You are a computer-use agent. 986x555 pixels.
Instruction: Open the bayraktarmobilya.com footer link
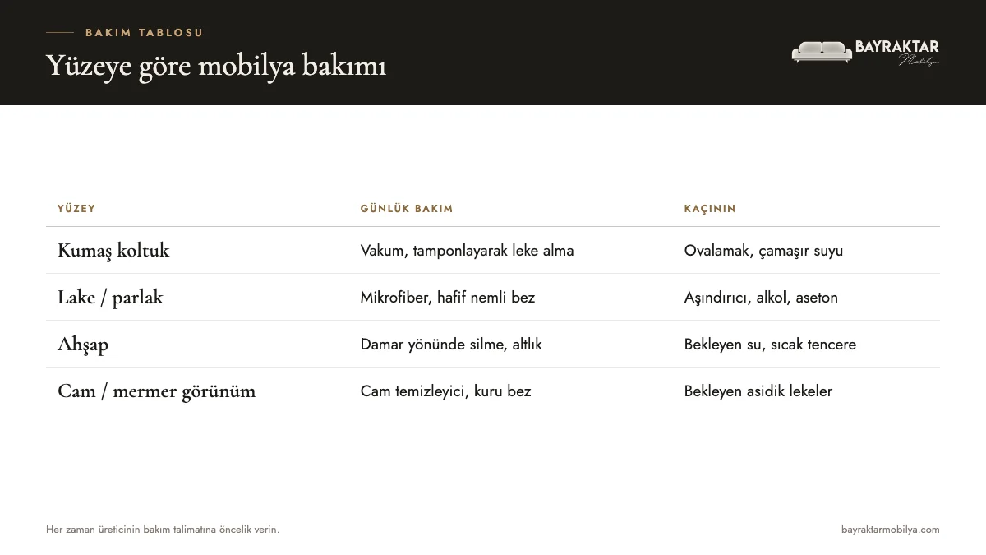click(891, 530)
